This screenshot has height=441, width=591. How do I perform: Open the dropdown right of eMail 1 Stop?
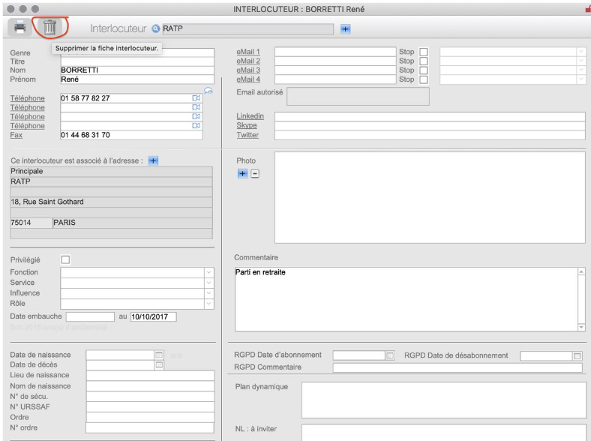tap(580, 51)
